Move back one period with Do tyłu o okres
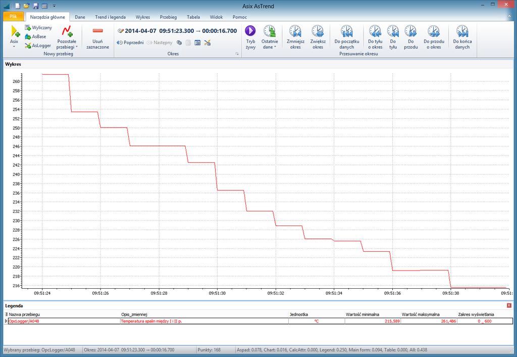This screenshot has width=517, height=357. coord(375,37)
